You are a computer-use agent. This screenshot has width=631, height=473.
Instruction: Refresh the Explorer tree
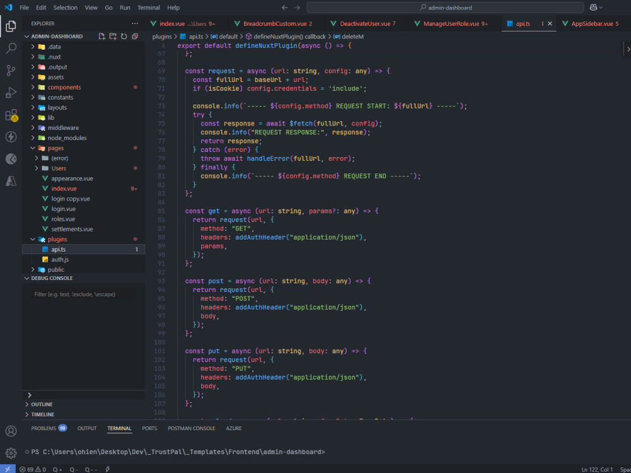[x=124, y=36]
